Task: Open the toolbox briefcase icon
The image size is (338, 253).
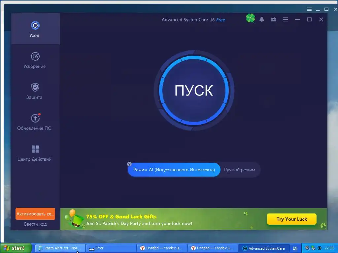Action: 274,19
